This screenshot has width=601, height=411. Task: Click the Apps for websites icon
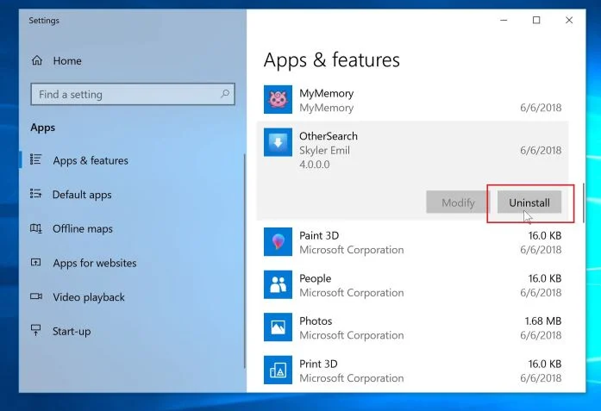[35, 263]
